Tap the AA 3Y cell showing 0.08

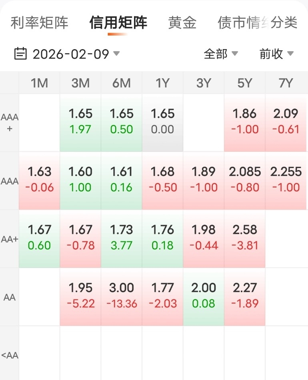pyautogui.click(x=204, y=296)
